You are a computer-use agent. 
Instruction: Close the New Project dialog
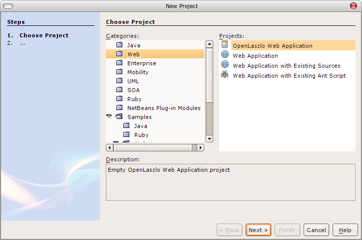pos(353,6)
